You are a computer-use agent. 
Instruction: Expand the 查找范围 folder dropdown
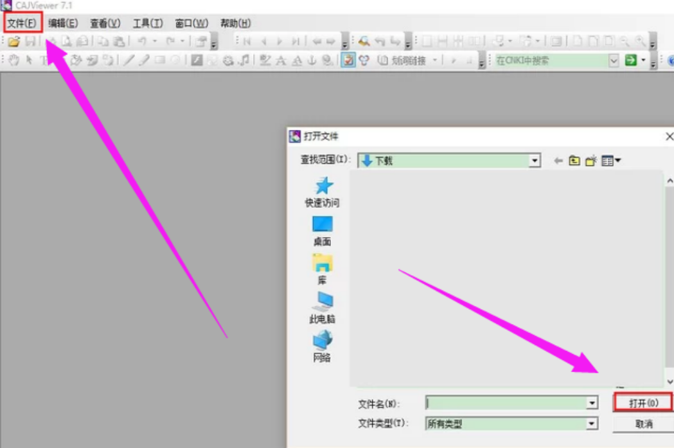(x=535, y=161)
